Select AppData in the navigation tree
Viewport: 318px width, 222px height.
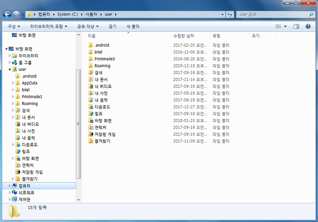pyautogui.click(x=30, y=83)
